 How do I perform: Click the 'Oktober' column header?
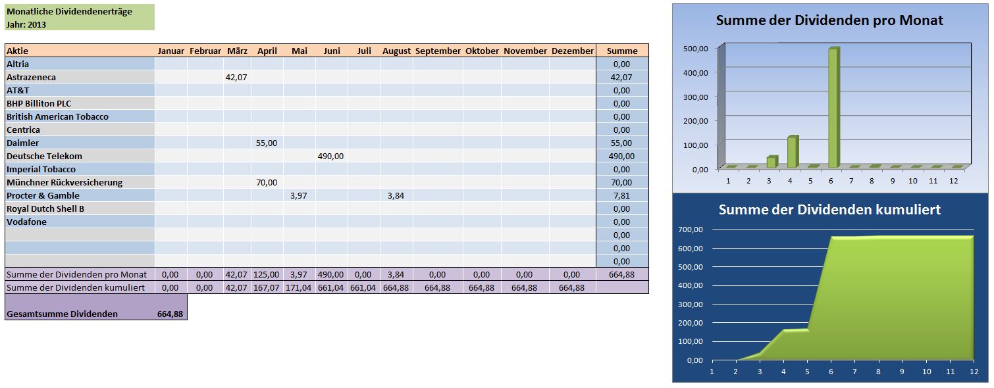(x=483, y=51)
